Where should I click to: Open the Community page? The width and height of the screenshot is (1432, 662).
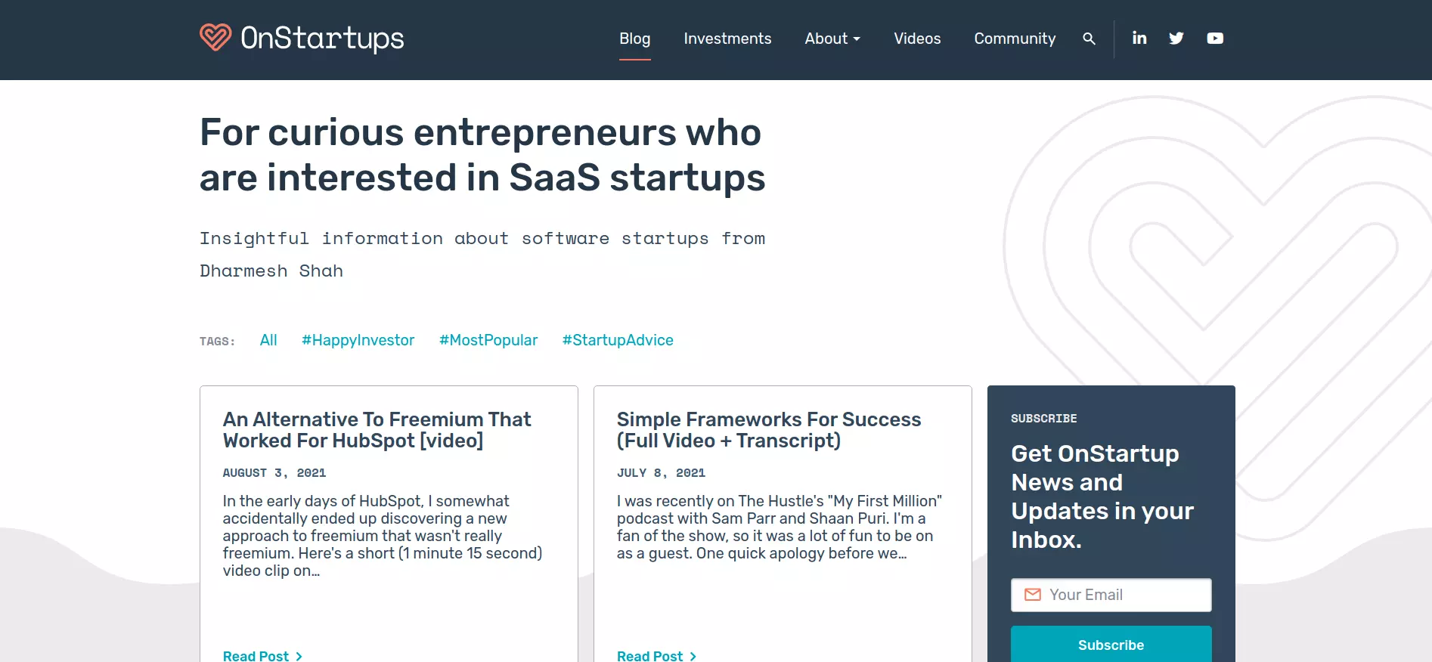[1015, 39]
